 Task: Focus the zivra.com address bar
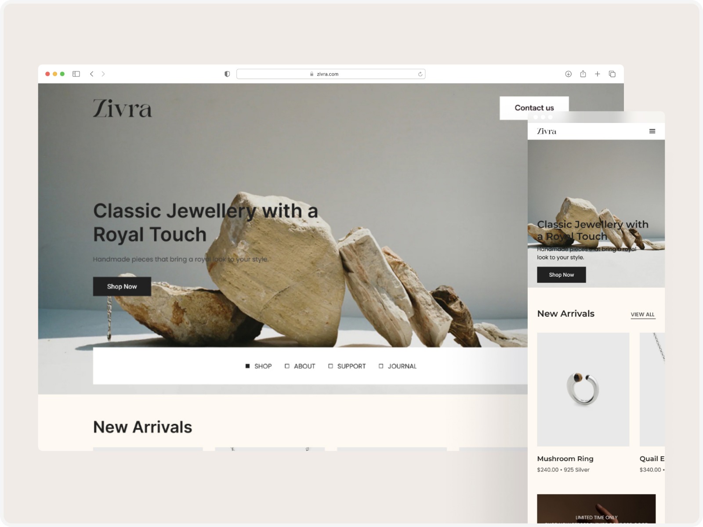coord(331,74)
